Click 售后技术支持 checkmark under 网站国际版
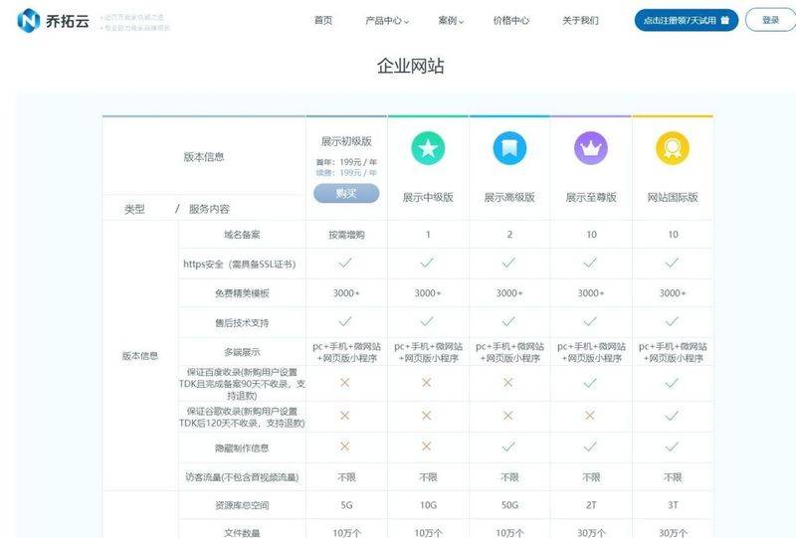Screen dimensions: 796x538 coord(672,322)
